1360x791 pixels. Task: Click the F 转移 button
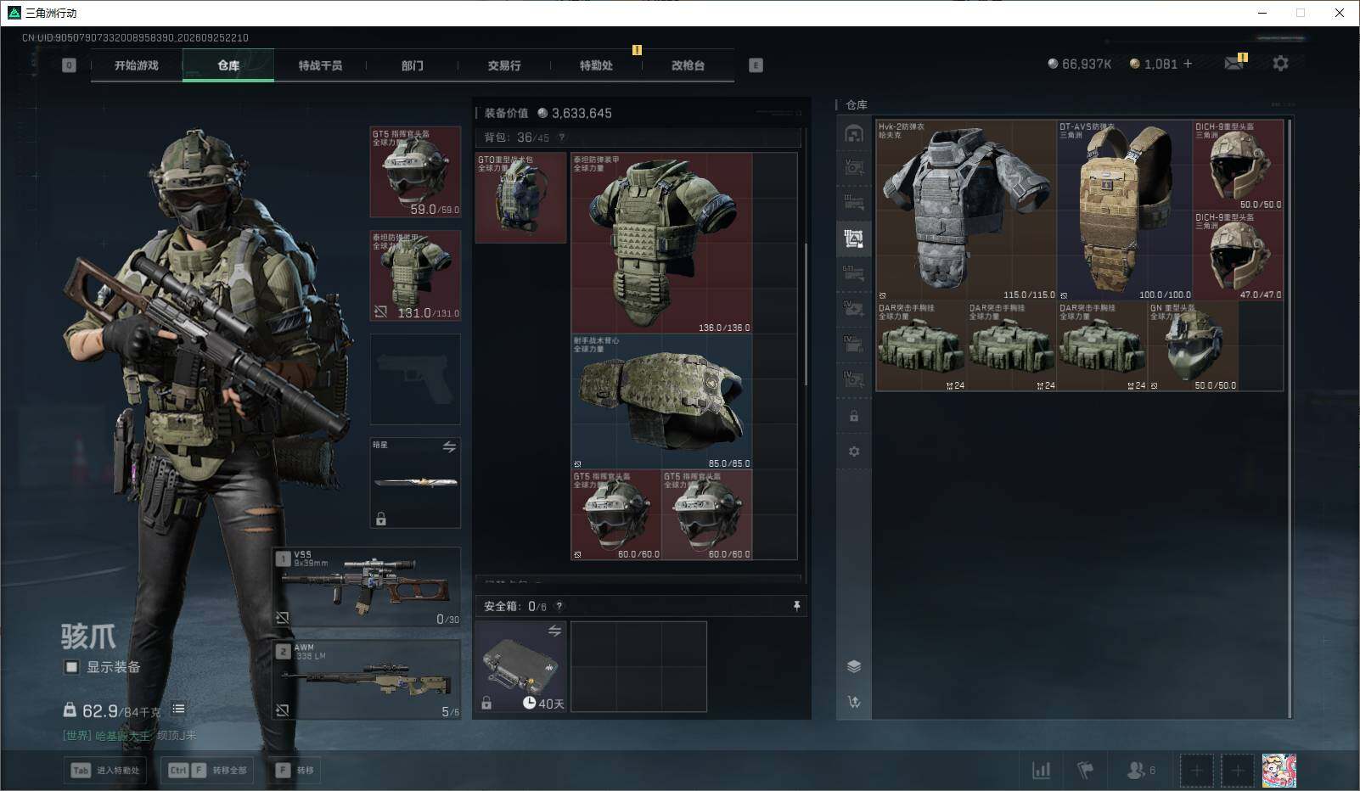(295, 770)
